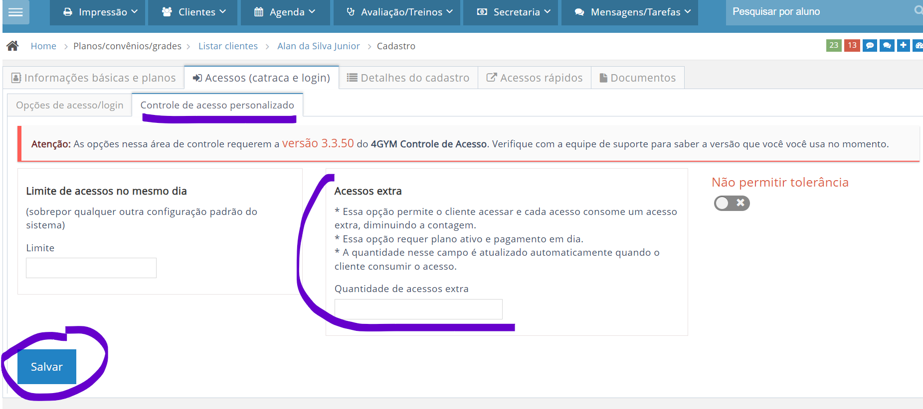Click the home icon in breadcrumb
Viewport: 923px width, 409px height.
click(x=13, y=46)
